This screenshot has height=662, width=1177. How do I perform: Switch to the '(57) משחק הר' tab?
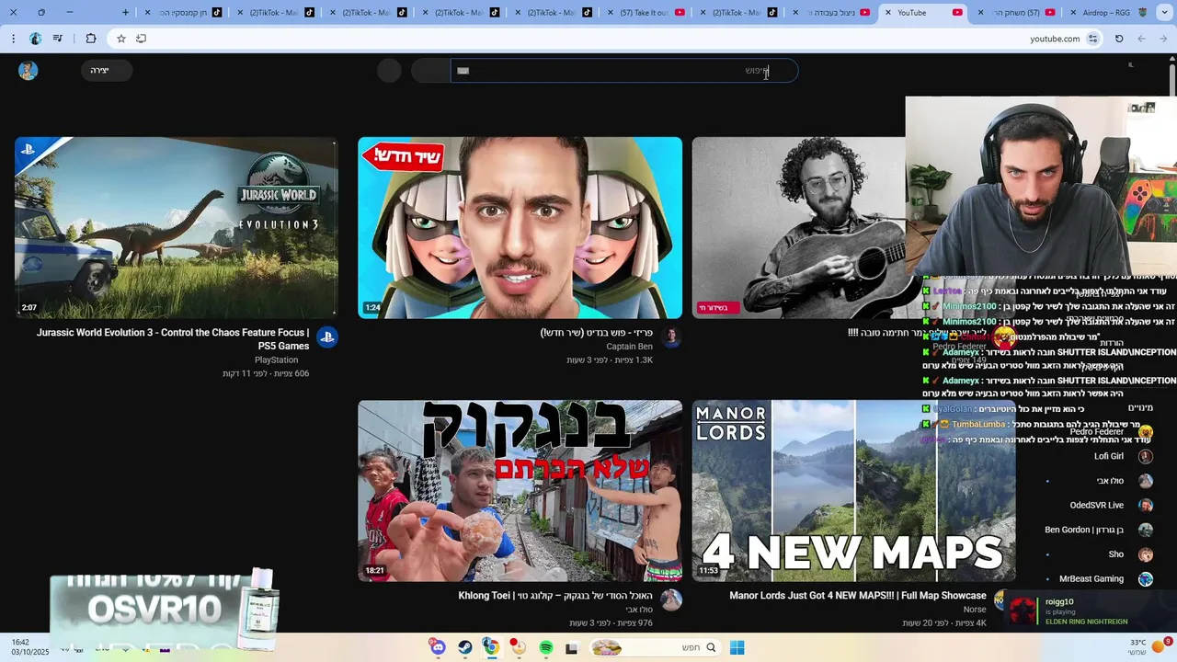tap(1015, 12)
